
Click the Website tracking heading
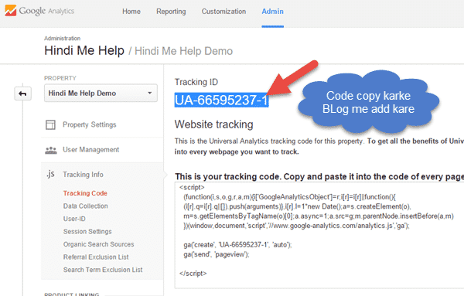(x=214, y=124)
